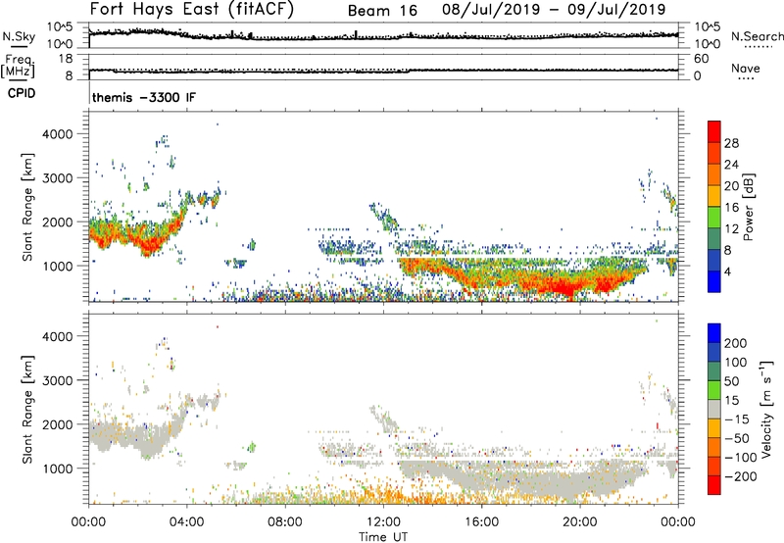Click the '4000' range tick in power panel
Viewport: 784px width, 543px height.
(58, 134)
